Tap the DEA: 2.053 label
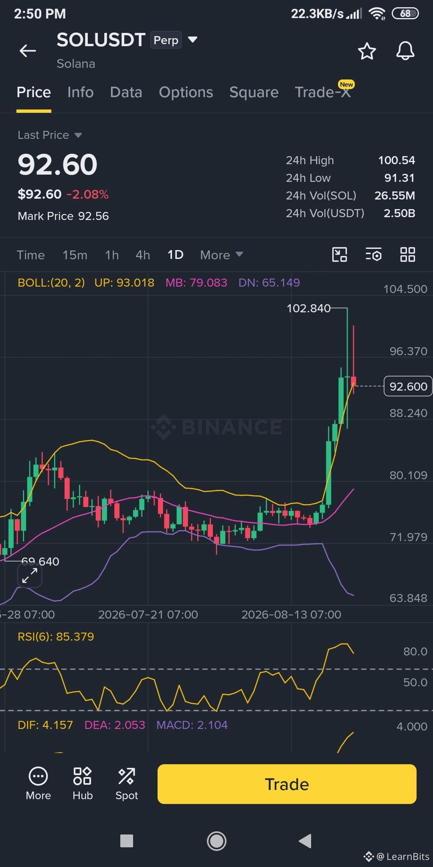Screen dimensions: 433x867 tap(115, 725)
